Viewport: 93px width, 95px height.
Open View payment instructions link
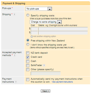coord(62,82)
